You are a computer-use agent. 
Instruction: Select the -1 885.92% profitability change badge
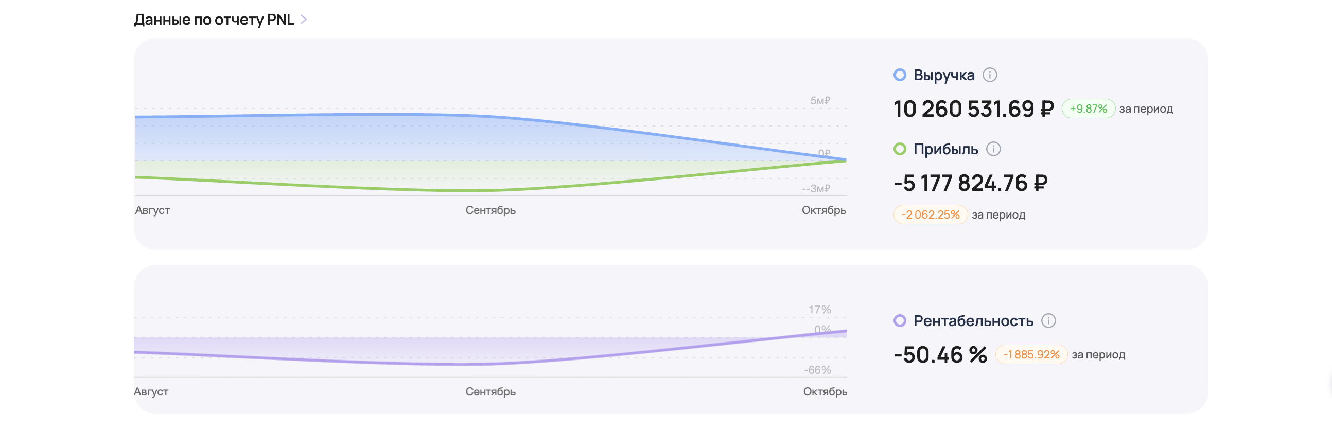pyautogui.click(x=1031, y=355)
